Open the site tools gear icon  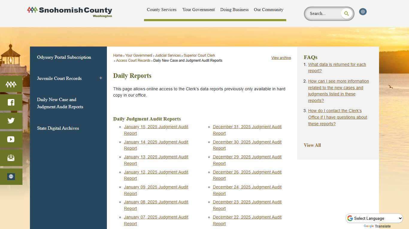click(363, 12)
